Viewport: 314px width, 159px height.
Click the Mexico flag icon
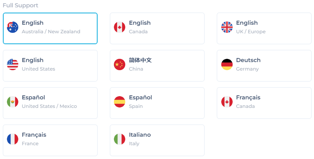(13, 102)
